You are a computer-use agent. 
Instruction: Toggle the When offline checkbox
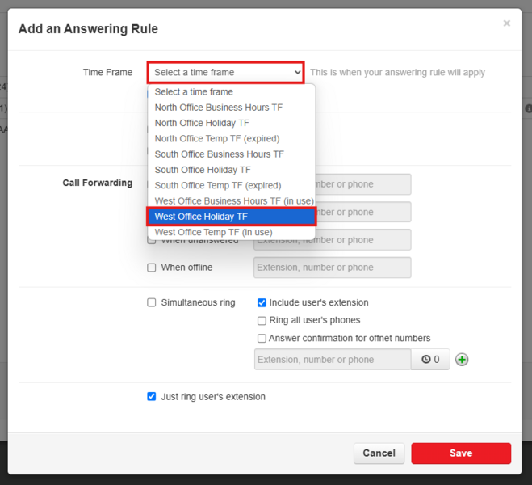pyautogui.click(x=152, y=268)
